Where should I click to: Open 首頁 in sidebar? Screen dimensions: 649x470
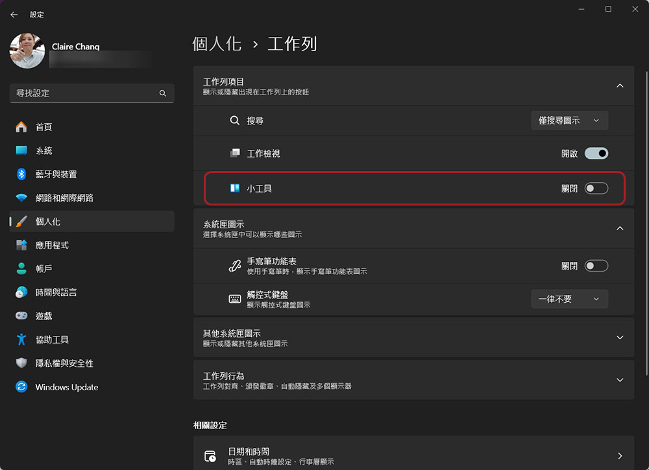(x=92, y=127)
